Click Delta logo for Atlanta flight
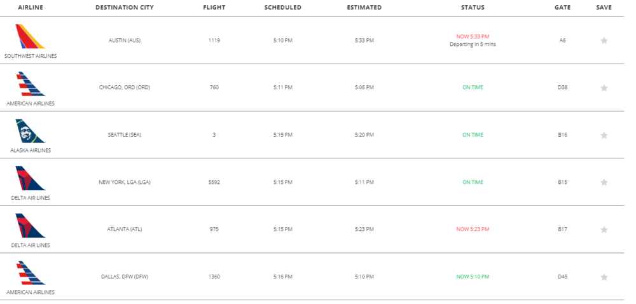636x304 pixels. [x=31, y=226]
